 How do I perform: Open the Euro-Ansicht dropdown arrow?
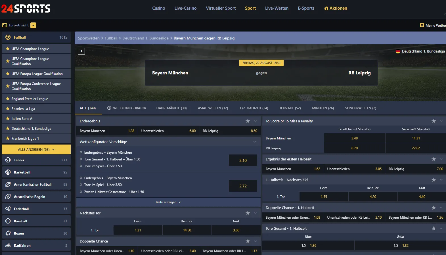pos(33,25)
